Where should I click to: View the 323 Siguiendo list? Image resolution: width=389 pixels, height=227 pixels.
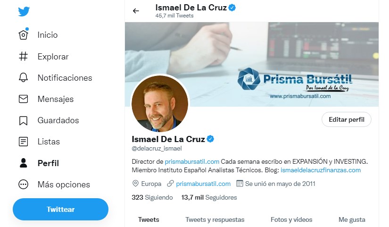tap(152, 197)
